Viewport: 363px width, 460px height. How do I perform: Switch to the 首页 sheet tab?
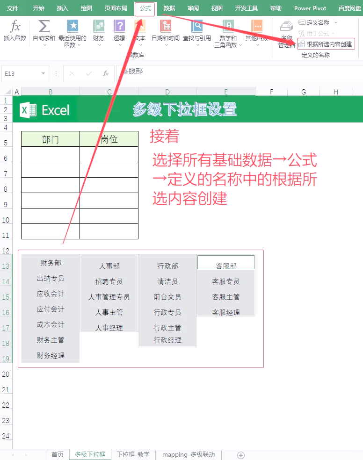58,454
